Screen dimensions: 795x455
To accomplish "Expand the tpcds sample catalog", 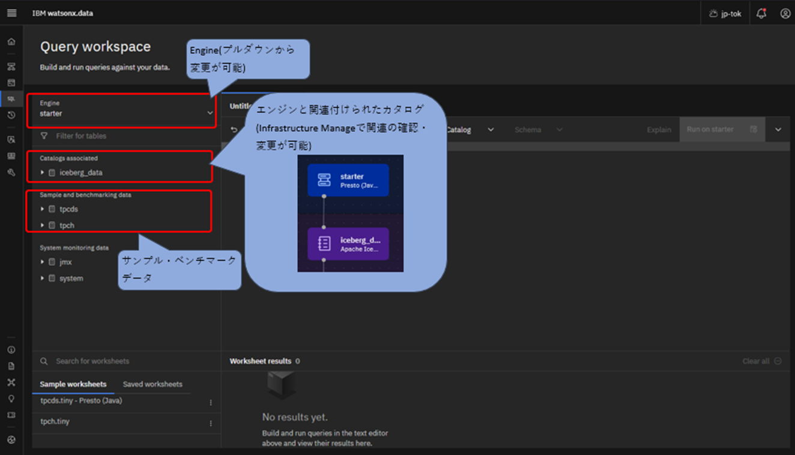I will [43, 209].
